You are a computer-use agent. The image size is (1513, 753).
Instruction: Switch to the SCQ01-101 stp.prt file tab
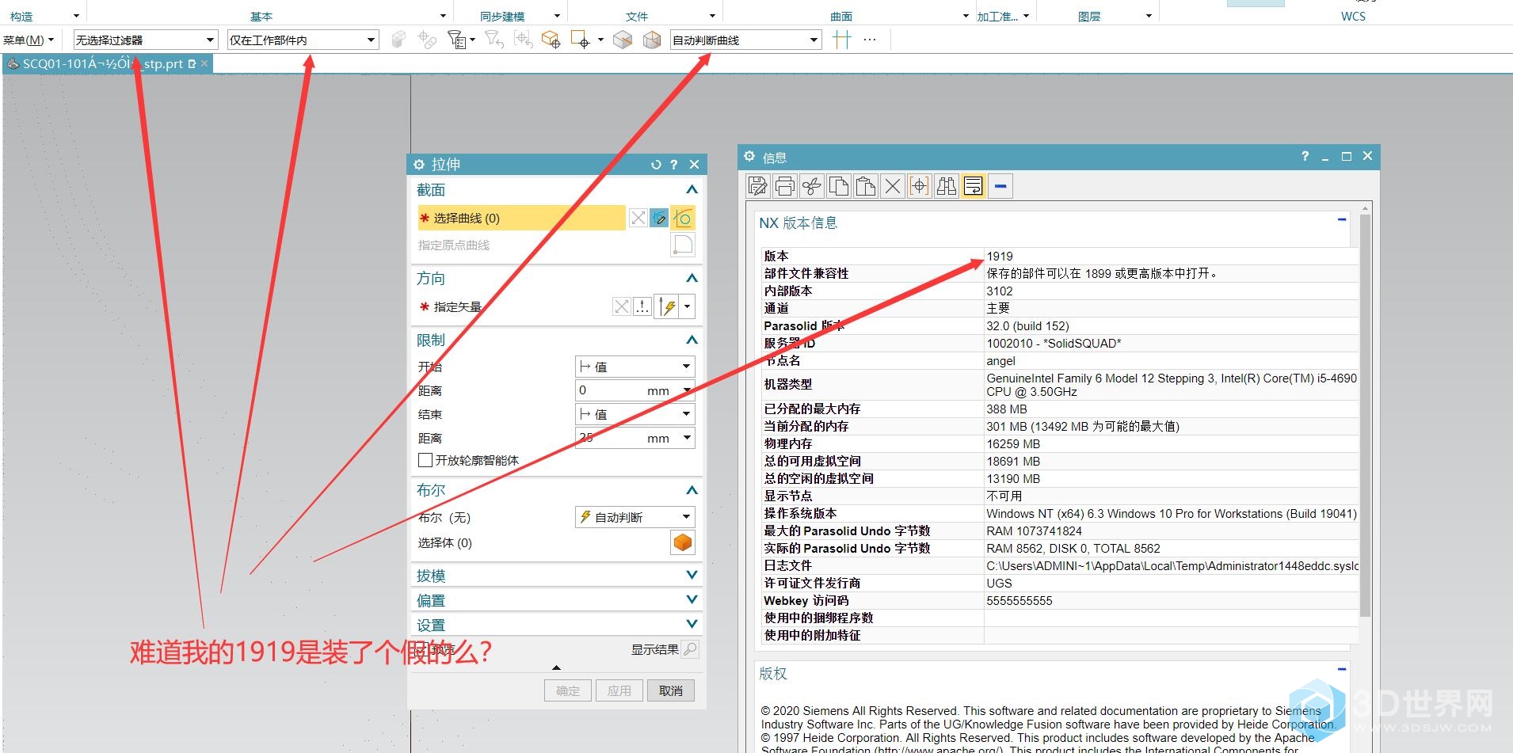click(103, 64)
